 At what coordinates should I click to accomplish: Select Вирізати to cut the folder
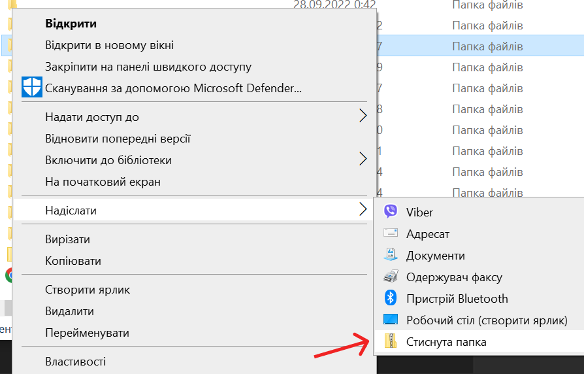pos(67,239)
